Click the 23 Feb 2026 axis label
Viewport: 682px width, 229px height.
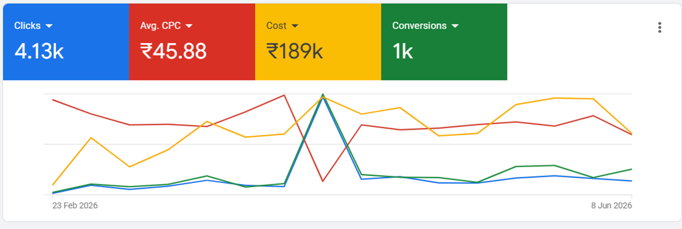(75, 206)
